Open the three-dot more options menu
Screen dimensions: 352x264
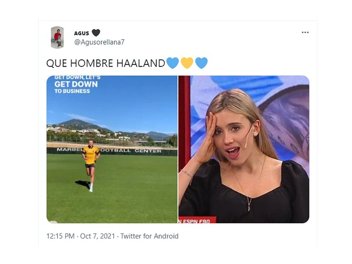(305, 33)
